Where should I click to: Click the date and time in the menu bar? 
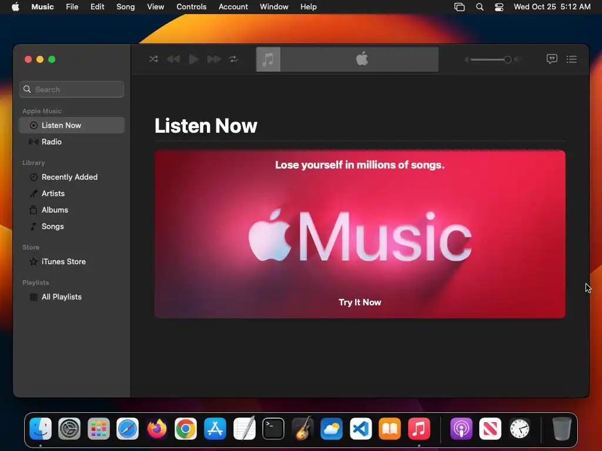click(552, 7)
